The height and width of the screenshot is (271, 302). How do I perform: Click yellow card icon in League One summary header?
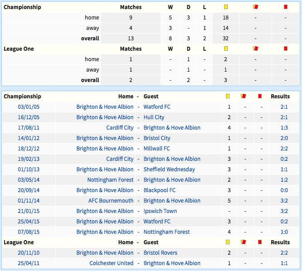pyautogui.click(x=226, y=48)
